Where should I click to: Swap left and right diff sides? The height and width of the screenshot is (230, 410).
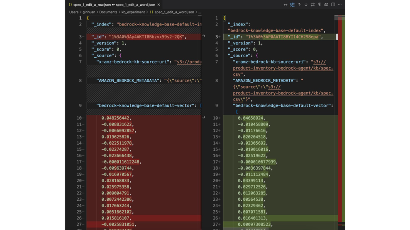(313, 5)
